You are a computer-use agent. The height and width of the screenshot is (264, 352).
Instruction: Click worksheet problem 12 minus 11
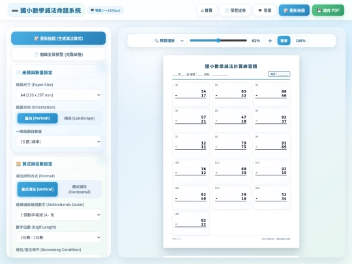[191, 146]
